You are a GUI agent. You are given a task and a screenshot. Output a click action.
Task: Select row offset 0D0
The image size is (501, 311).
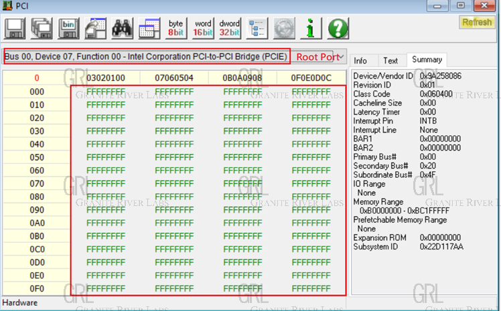click(x=37, y=262)
